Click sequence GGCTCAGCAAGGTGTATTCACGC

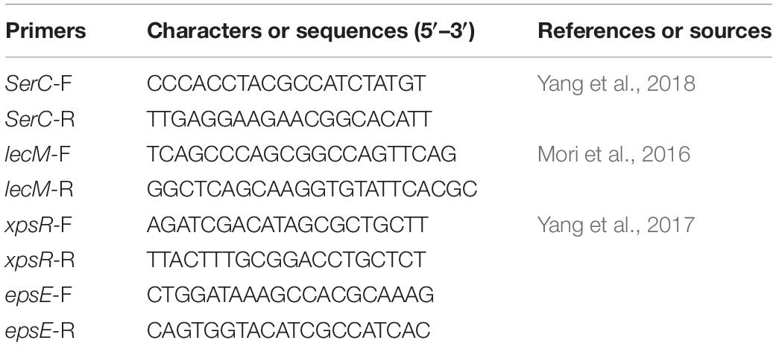pos(312,190)
